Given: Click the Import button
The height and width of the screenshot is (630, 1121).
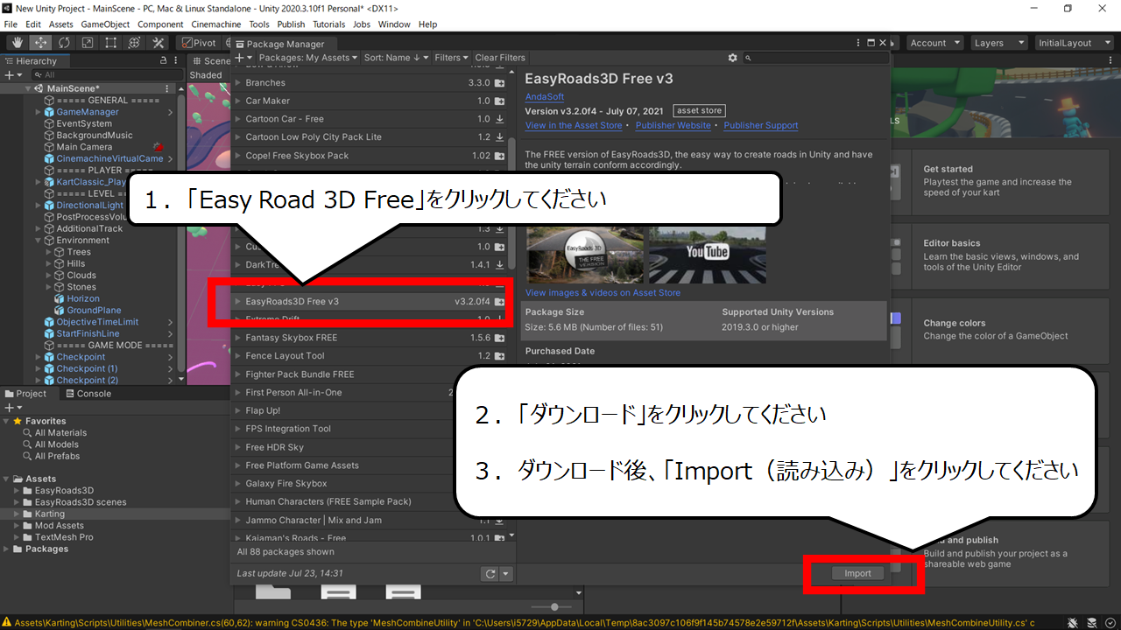Looking at the screenshot, I should [857, 574].
